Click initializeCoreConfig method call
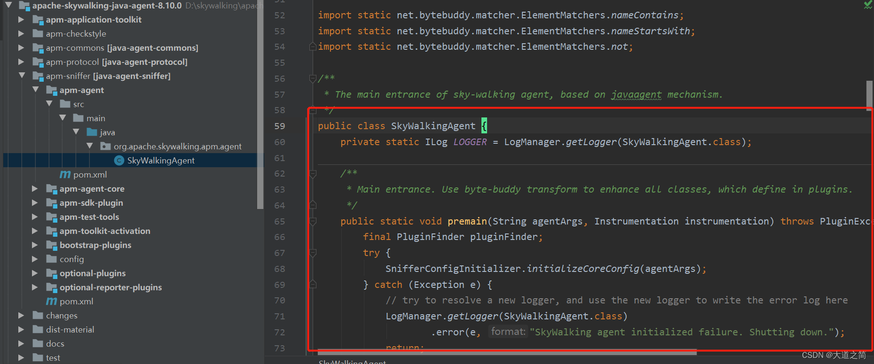Viewport: 874px width, 364px height. pyautogui.click(x=583, y=269)
